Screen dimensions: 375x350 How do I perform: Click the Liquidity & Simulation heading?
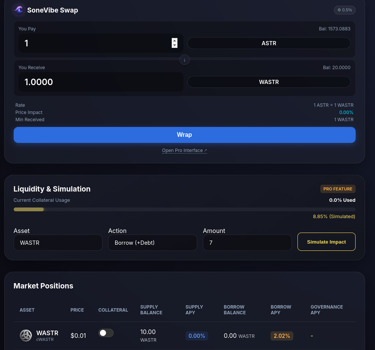52,189
